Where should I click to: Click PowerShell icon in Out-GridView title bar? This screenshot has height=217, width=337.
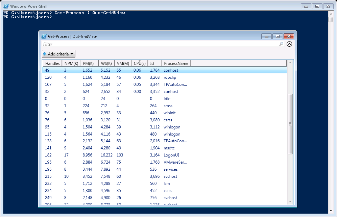[x=44, y=36]
